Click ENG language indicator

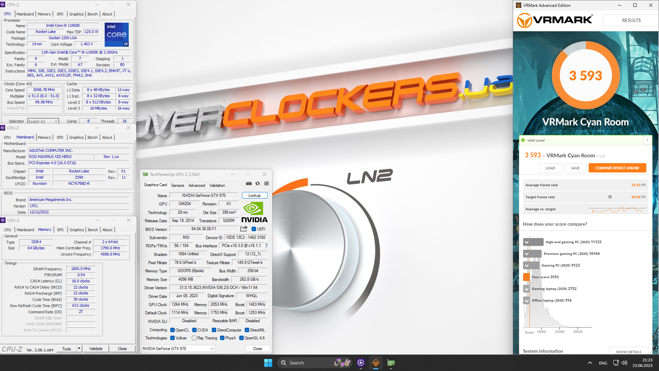pyautogui.click(x=603, y=363)
